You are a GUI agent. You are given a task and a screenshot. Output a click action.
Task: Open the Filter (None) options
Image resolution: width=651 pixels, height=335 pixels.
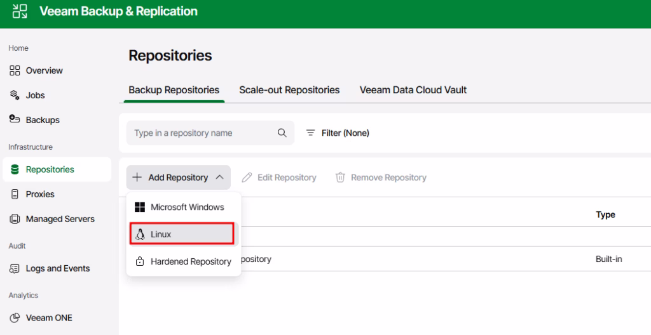point(338,133)
